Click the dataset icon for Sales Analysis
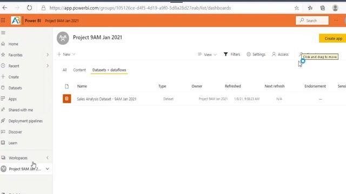This screenshot has width=346, height=194. point(67,99)
